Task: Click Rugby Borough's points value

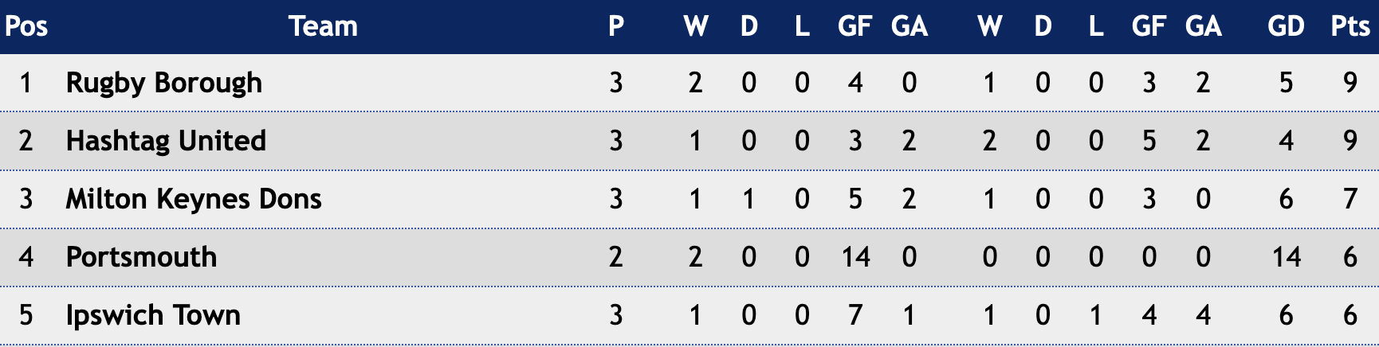Action: tap(1350, 83)
